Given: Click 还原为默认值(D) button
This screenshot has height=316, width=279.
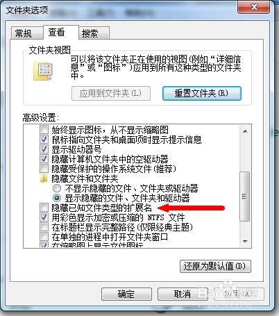Looking at the screenshot, I should click(x=215, y=266).
